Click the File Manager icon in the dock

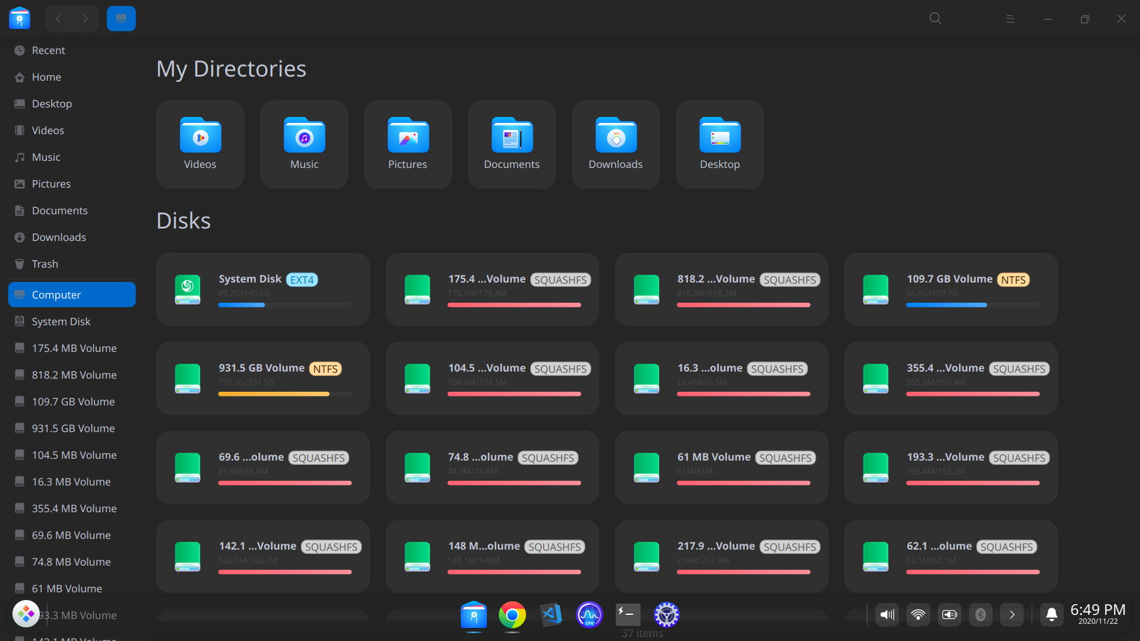[x=473, y=615]
